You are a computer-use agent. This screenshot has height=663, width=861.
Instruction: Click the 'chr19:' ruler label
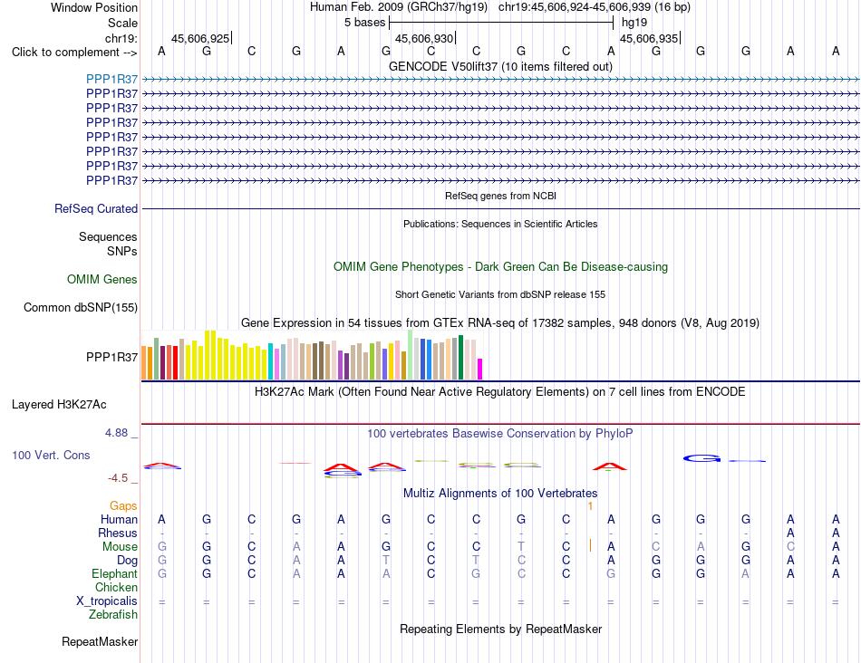pyautogui.click(x=121, y=38)
